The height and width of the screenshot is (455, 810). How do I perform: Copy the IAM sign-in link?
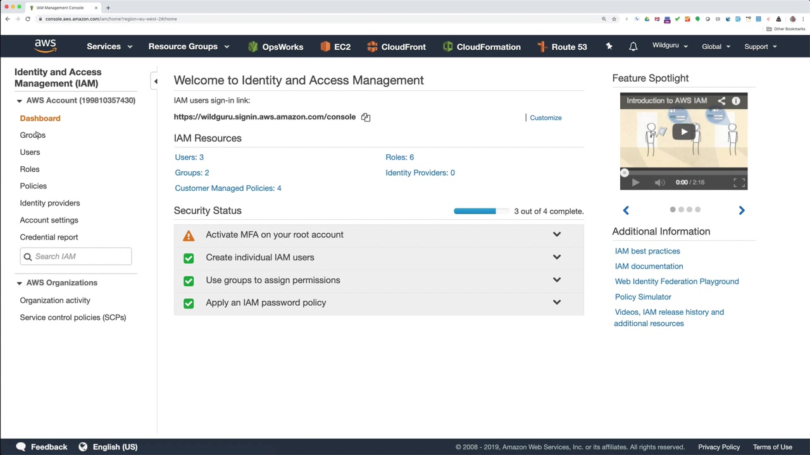[366, 117]
